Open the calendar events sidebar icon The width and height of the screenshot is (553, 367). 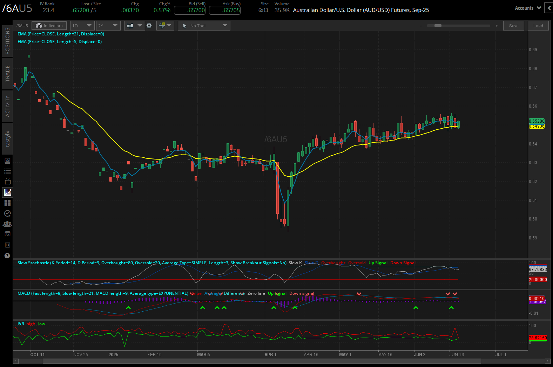(x=7, y=234)
